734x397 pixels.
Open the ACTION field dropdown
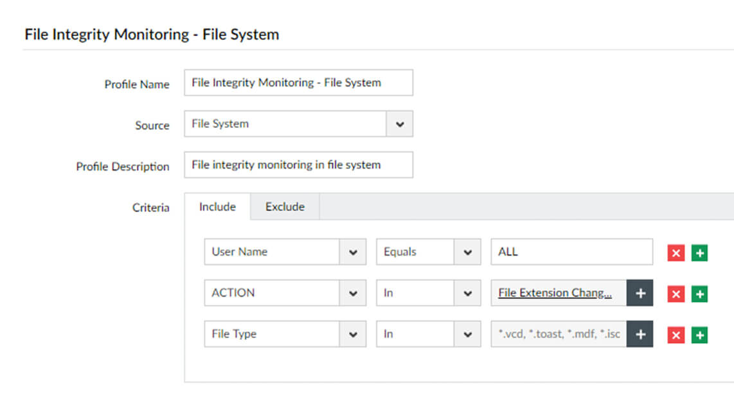click(352, 293)
